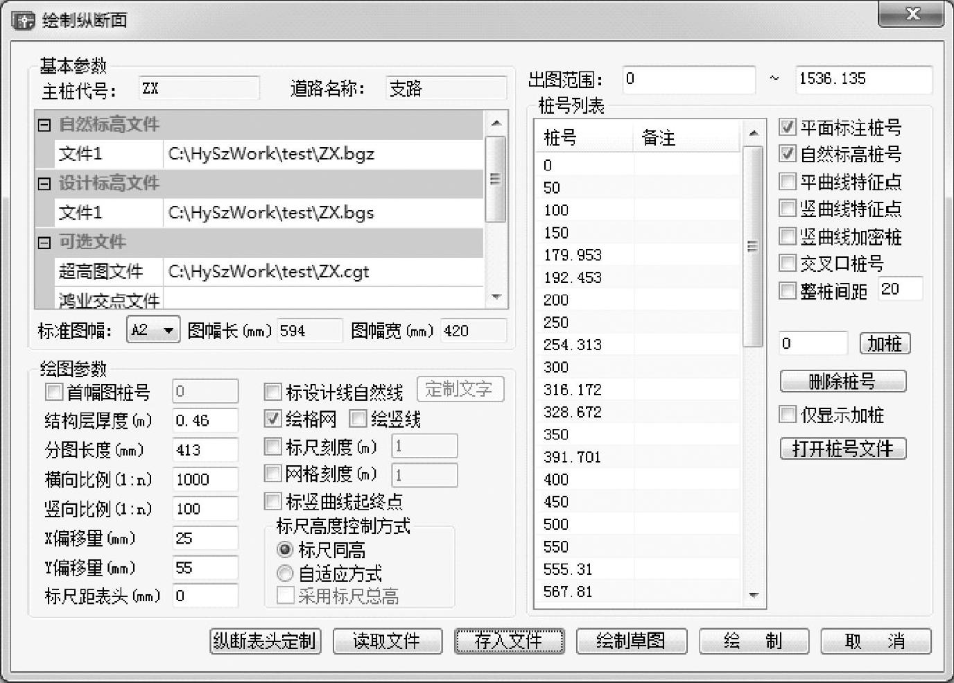Click the file list scroll-up arrow
Viewport: 954px width, 683px height.
(495, 123)
